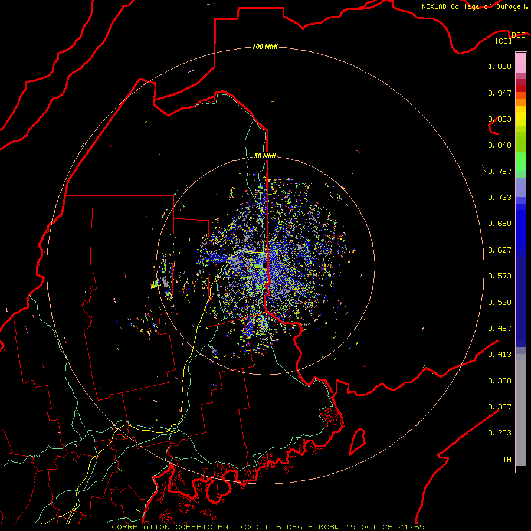Select the gray lower segment of color bar
Image resolution: width=531 pixels, height=531 pixels.
click(x=521, y=410)
